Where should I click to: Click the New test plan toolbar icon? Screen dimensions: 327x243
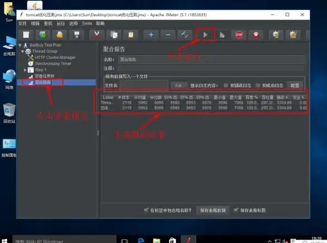(x=26, y=35)
